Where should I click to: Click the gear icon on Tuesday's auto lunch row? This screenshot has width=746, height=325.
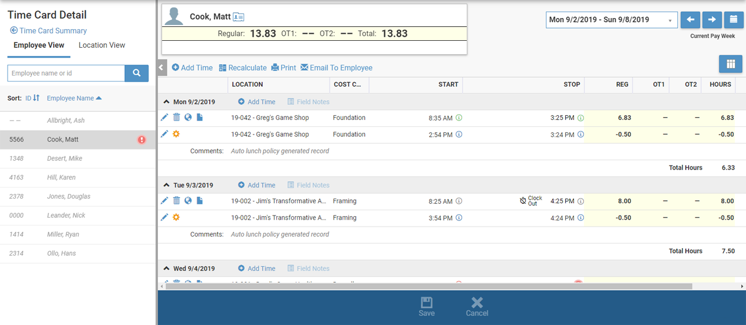click(x=176, y=217)
